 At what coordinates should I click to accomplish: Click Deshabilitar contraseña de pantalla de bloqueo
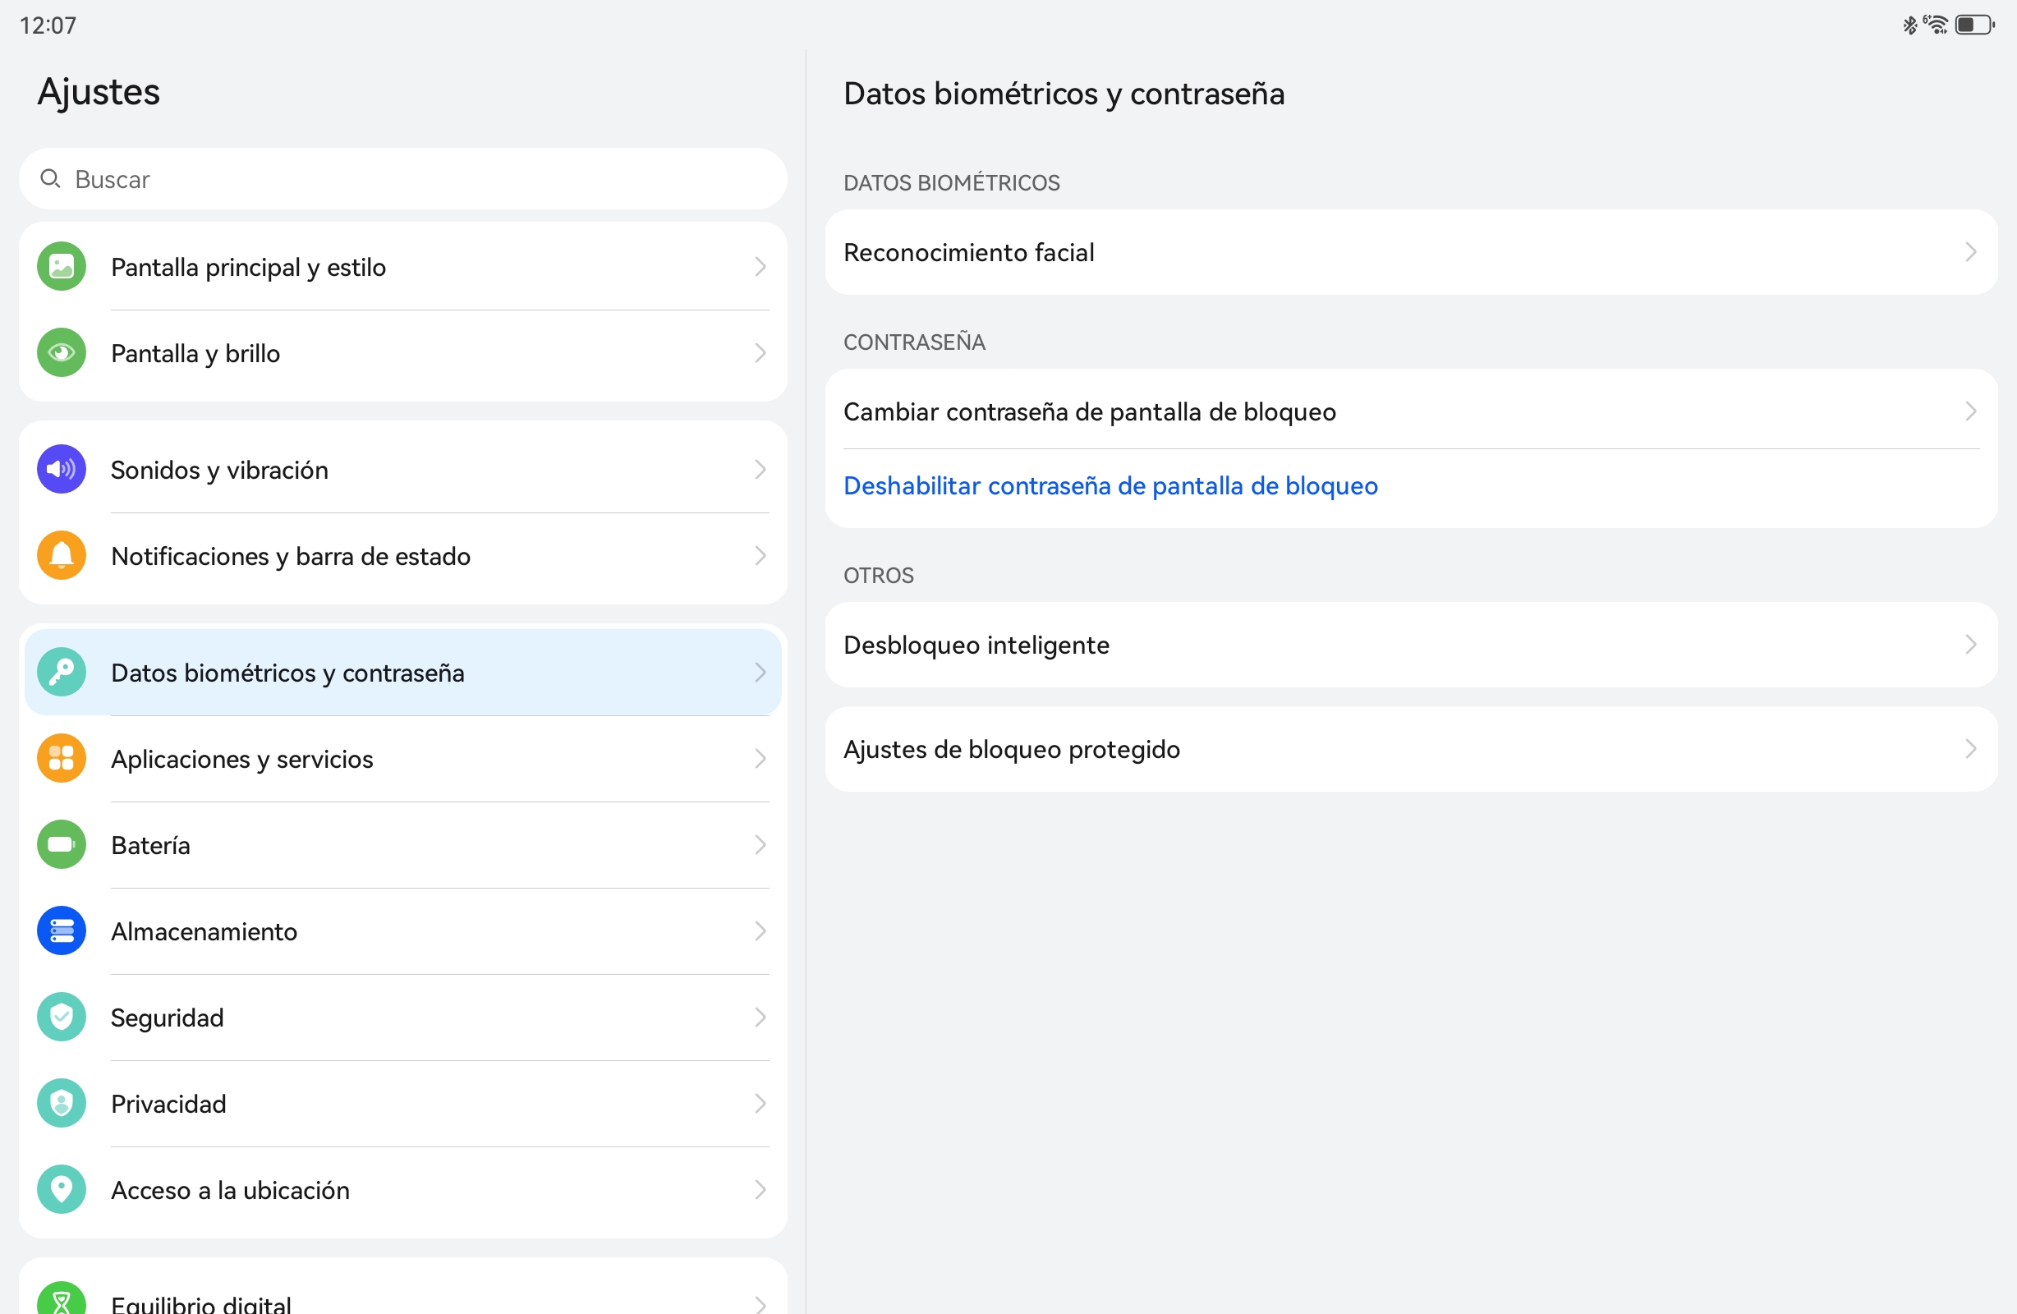coord(1110,485)
